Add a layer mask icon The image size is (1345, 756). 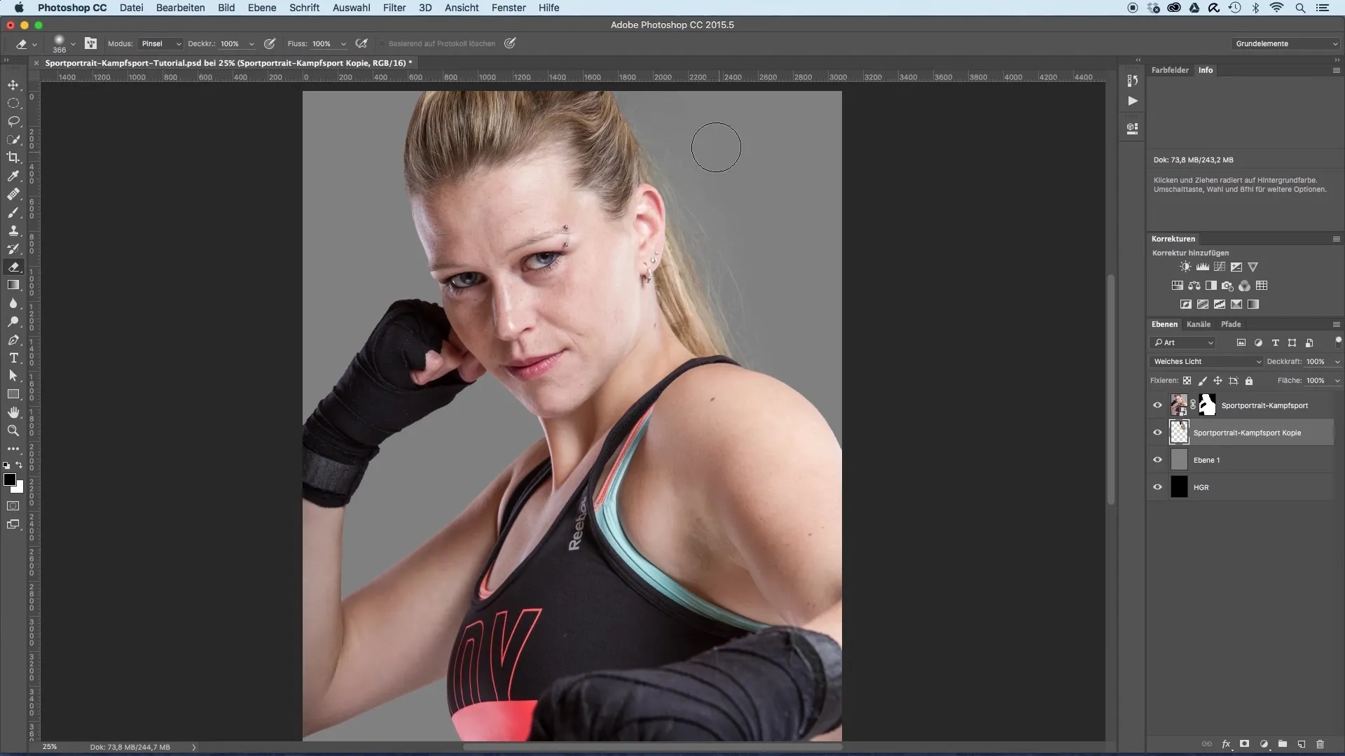1244,744
